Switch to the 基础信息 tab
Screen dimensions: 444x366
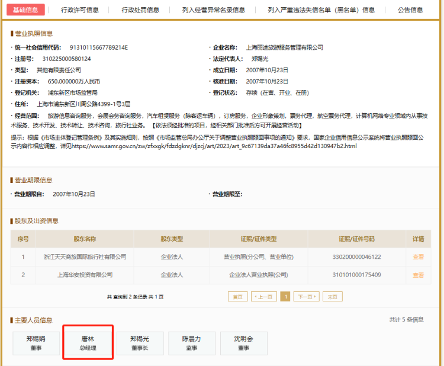click(x=25, y=10)
